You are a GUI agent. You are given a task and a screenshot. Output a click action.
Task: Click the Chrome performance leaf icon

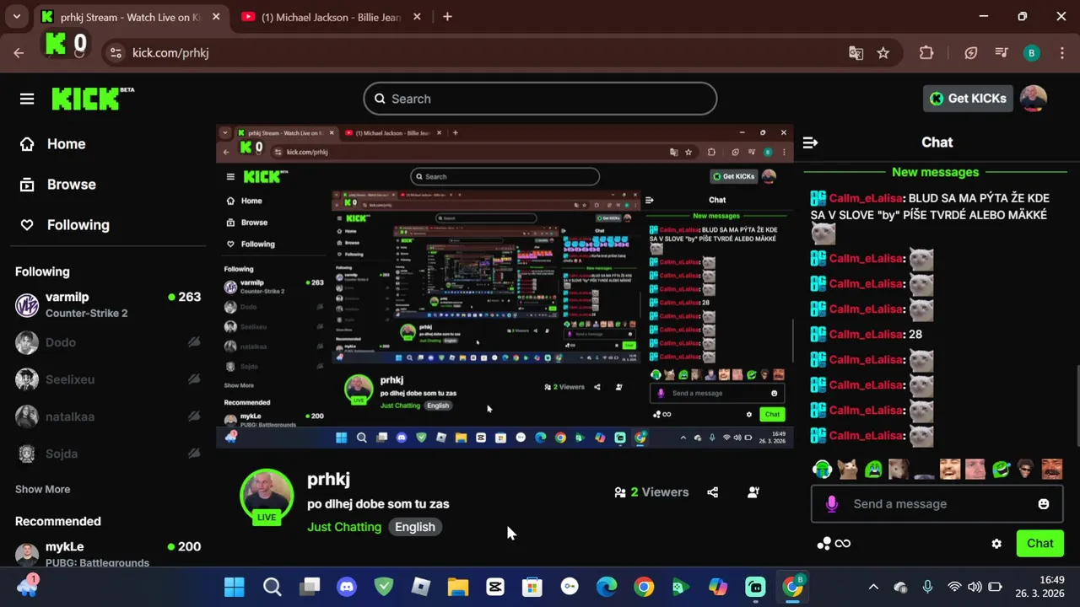click(971, 53)
